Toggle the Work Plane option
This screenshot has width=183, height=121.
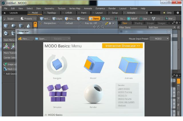point(170,19)
